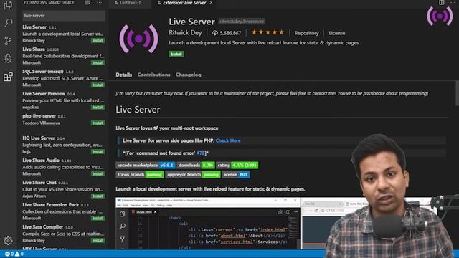The height and width of the screenshot is (258, 459).
Task: Click the downloads 5.7M badge
Action: coord(196,166)
